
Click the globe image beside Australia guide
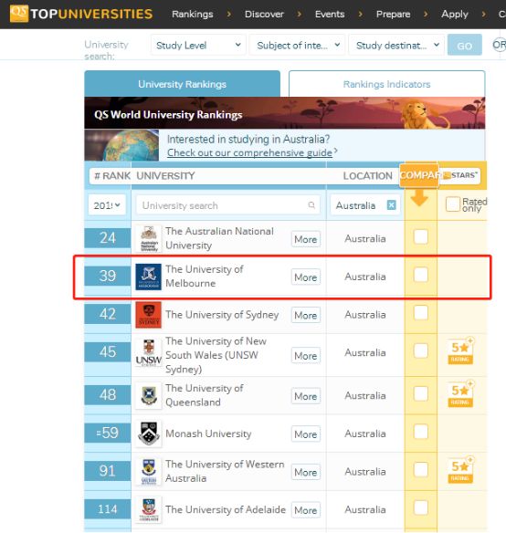(121, 145)
